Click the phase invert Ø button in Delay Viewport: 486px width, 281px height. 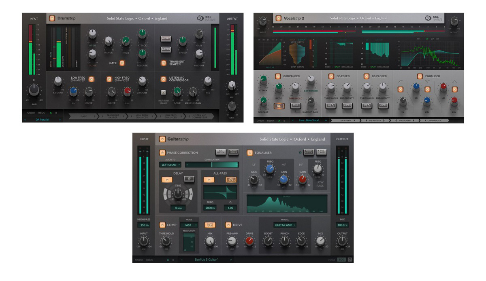[x=189, y=179]
